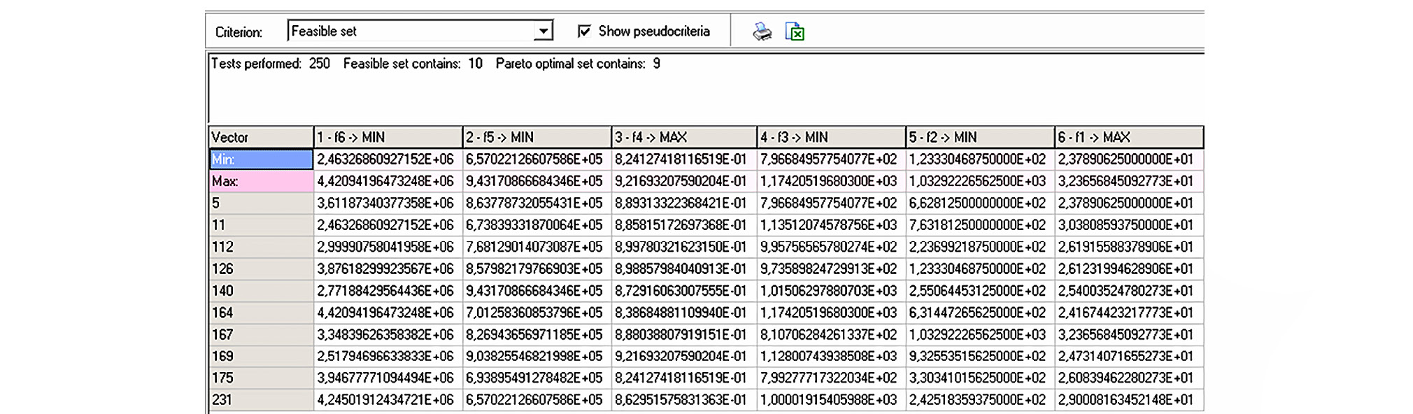Click the 5 - f2 -> MIN column header
Viewport: 1413px width, 414px height.
[979, 137]
